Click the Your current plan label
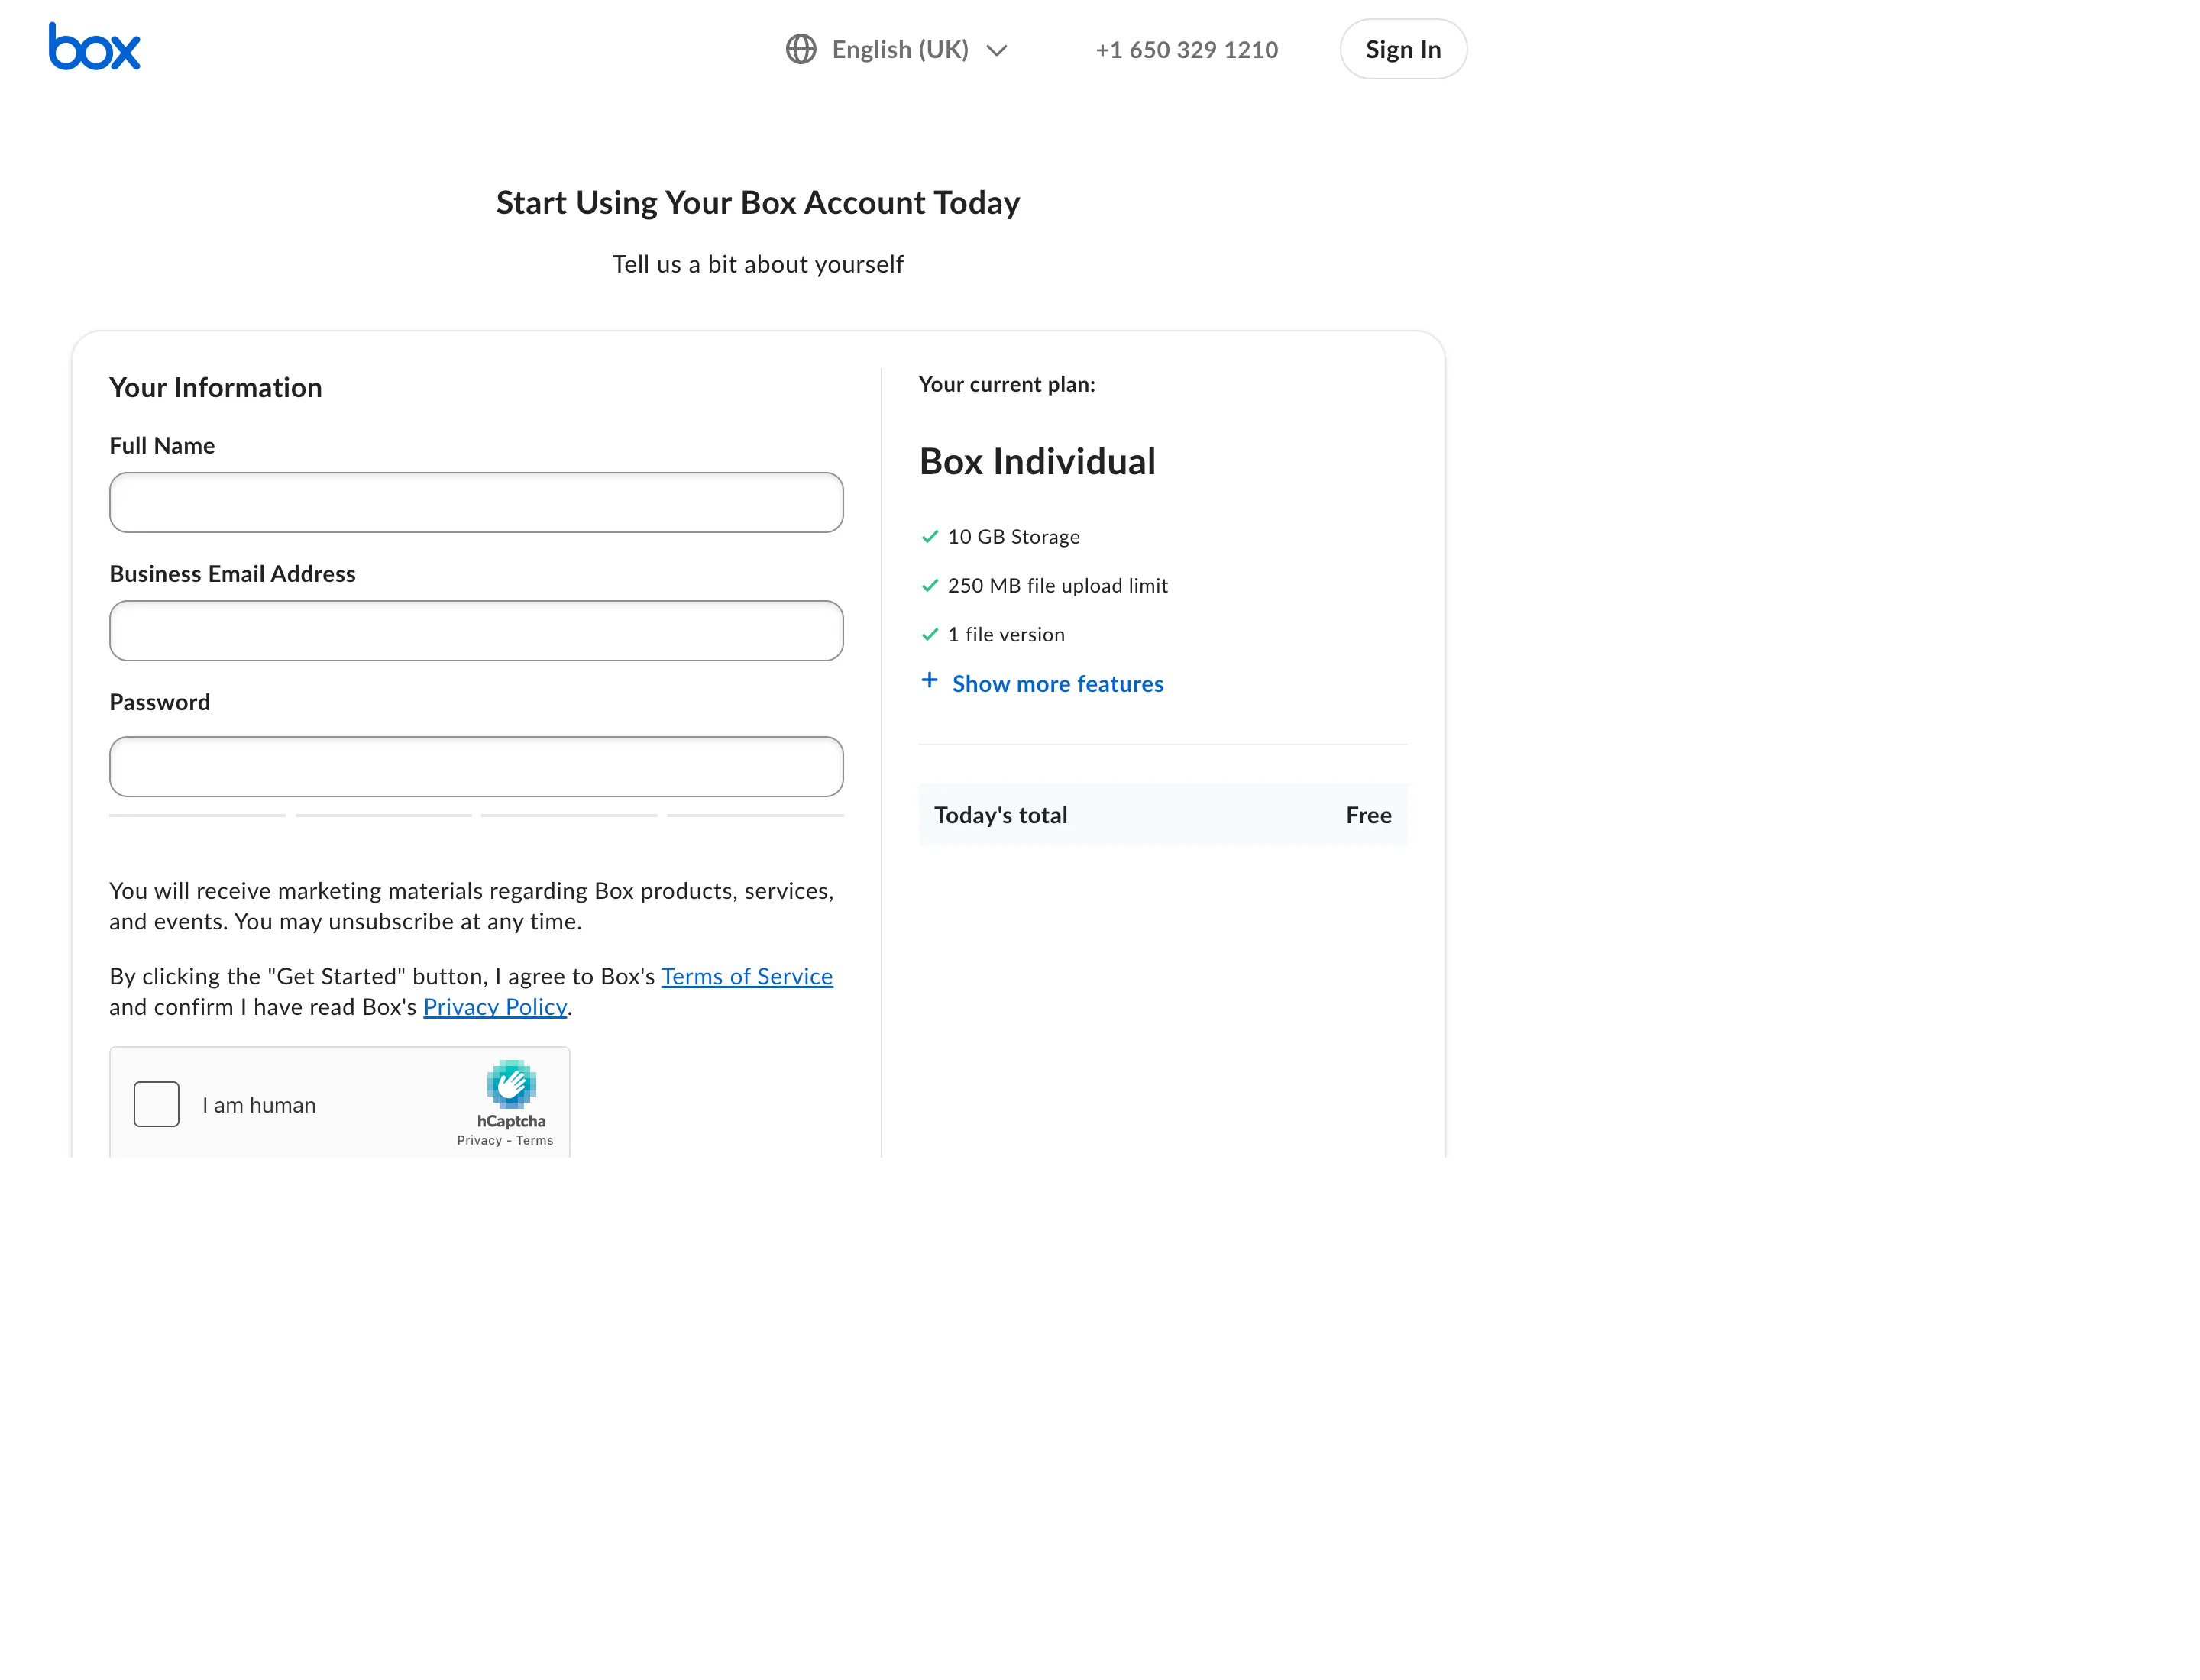 1007,384
